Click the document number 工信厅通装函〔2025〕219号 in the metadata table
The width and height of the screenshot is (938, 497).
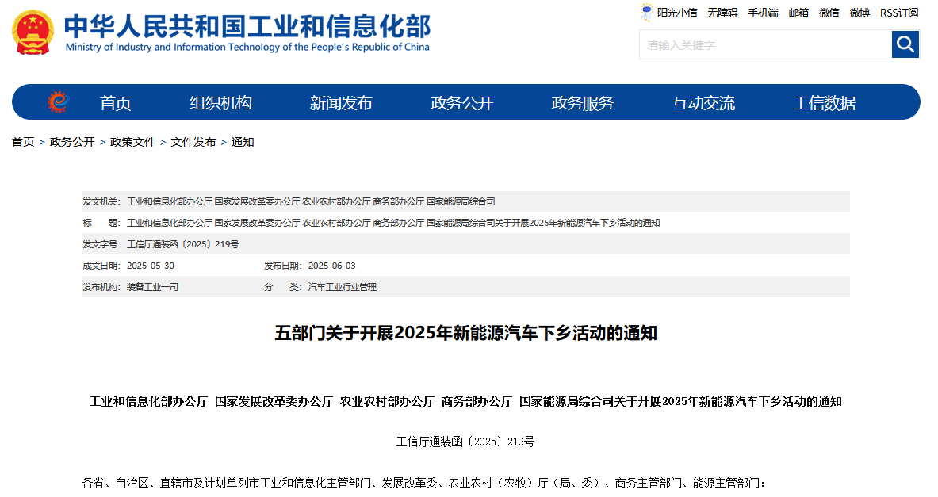pyautogui.click(x=183, y=244)
